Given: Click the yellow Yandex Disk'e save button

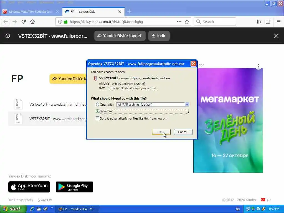Looking at the screenshot, I should (x=68, y=79).
